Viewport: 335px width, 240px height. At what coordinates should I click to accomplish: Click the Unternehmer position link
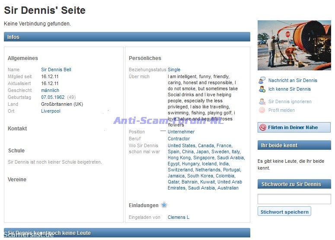coord(181,132)
